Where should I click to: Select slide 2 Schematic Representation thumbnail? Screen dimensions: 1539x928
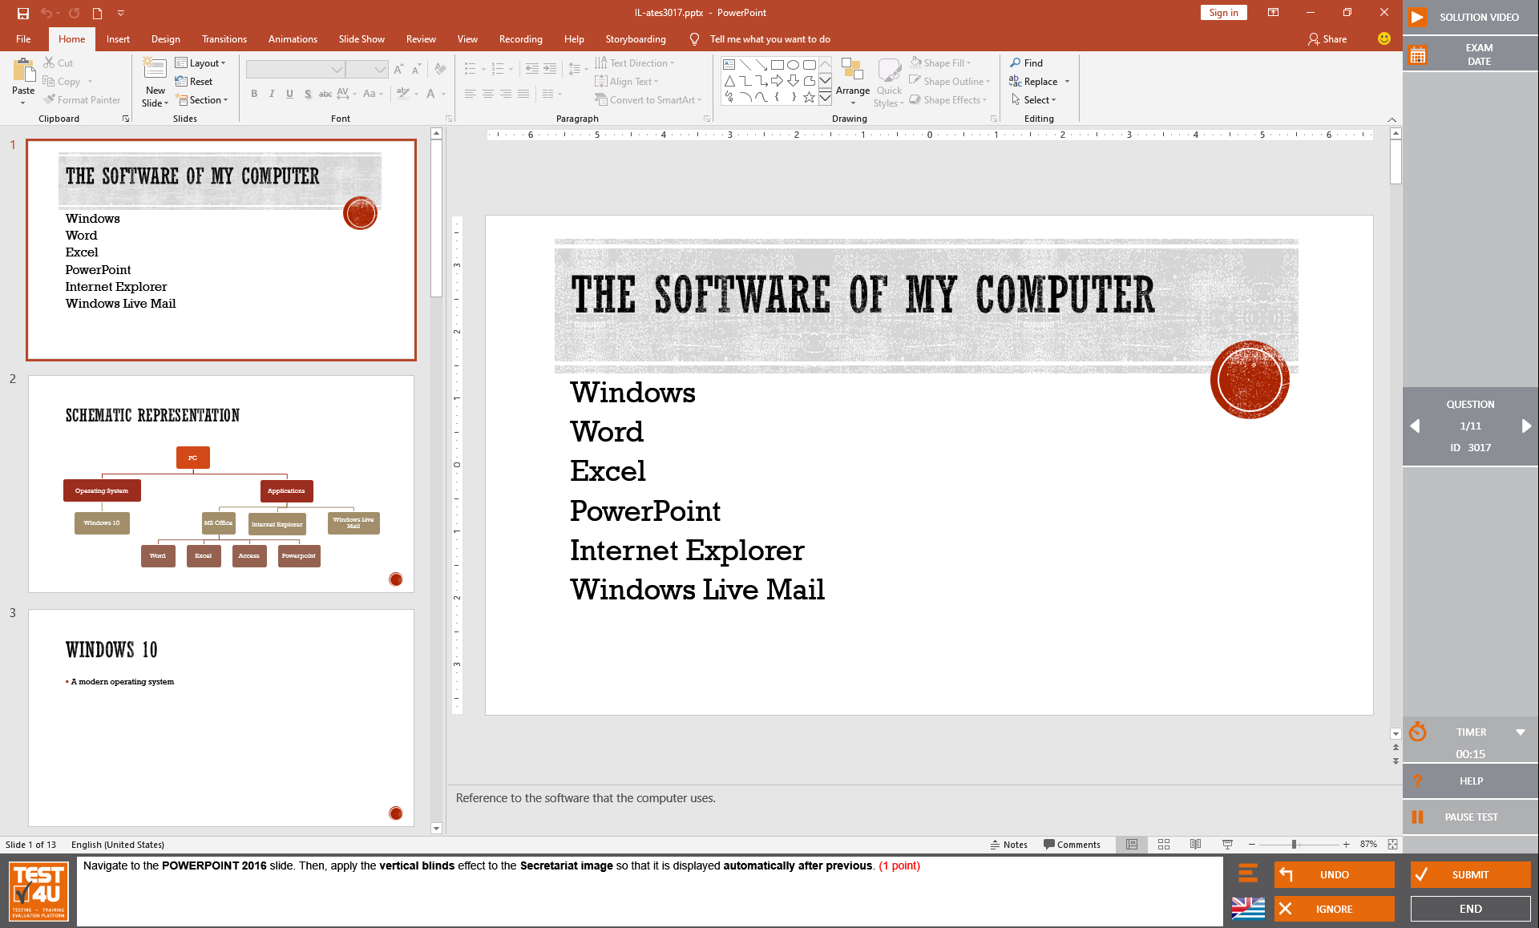coord(221,484)
